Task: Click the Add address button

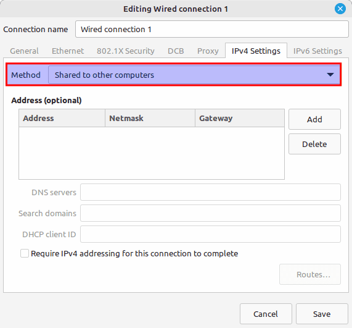Action: click(x=314, y=119)
